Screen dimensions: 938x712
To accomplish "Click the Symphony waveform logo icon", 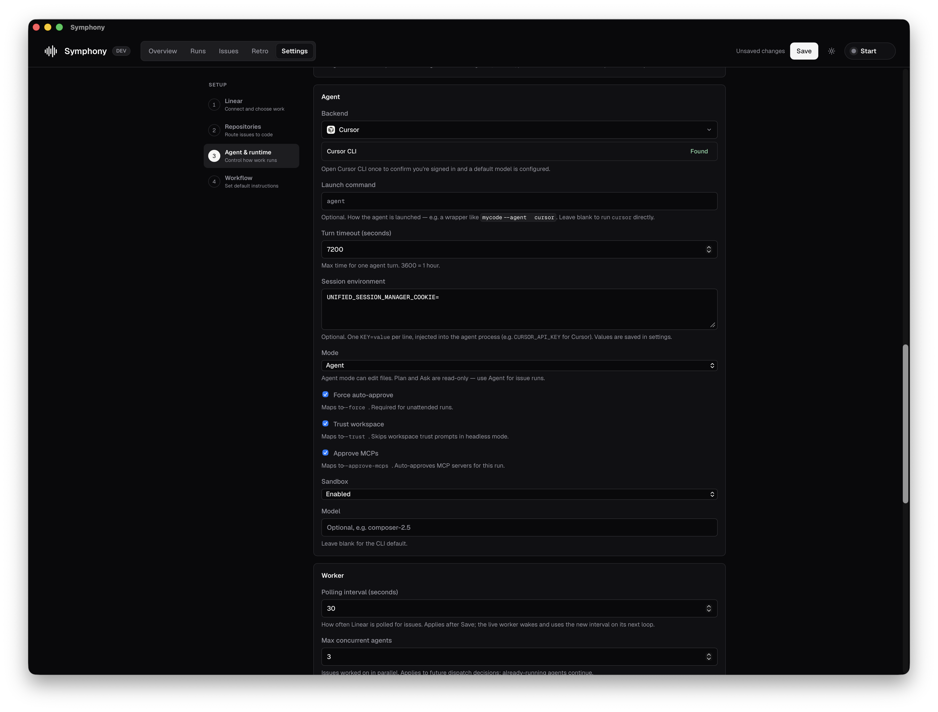I will point(51,51).
